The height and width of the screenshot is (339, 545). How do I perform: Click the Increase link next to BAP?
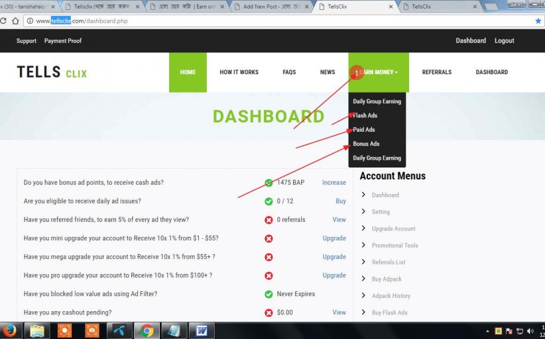pos(333,183)
